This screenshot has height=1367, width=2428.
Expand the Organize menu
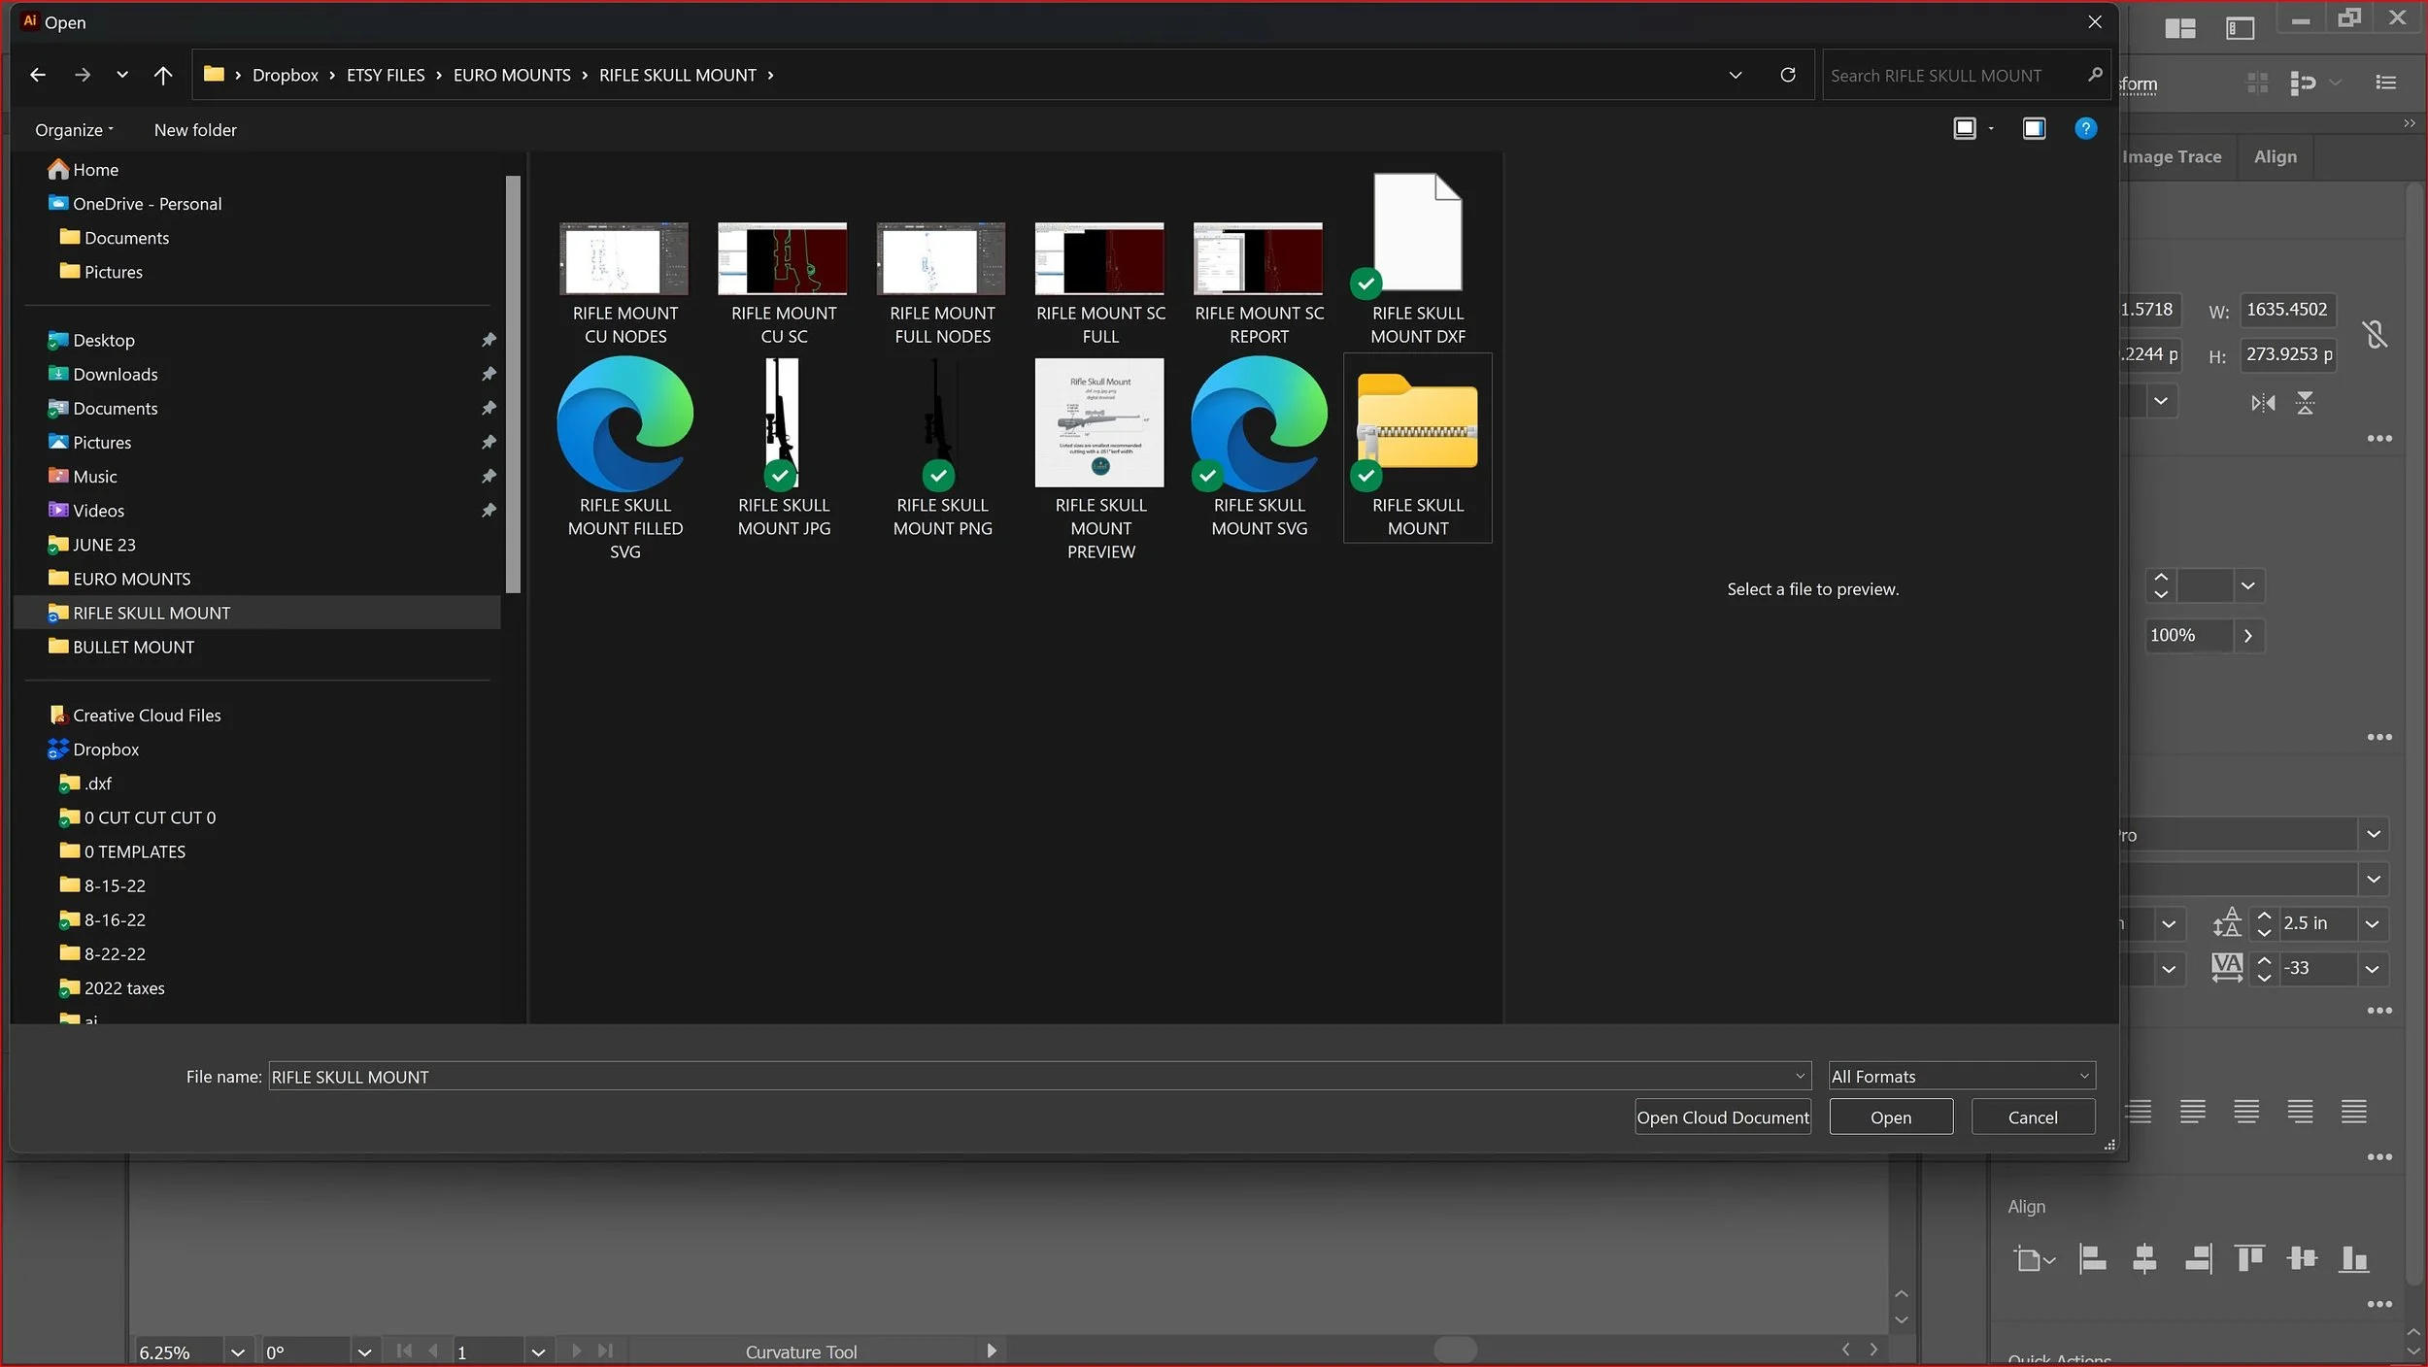pos(74,129)
